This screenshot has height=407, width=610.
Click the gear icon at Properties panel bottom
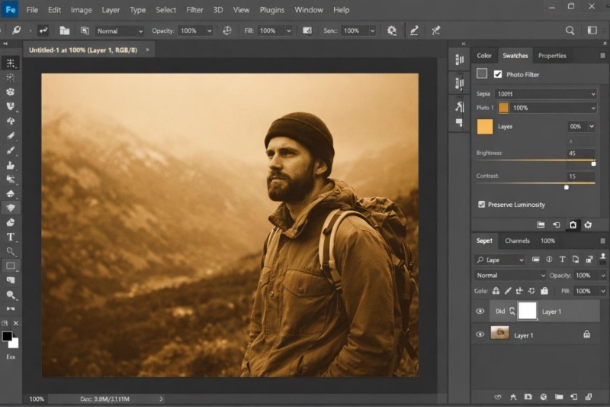click(588, 224)
